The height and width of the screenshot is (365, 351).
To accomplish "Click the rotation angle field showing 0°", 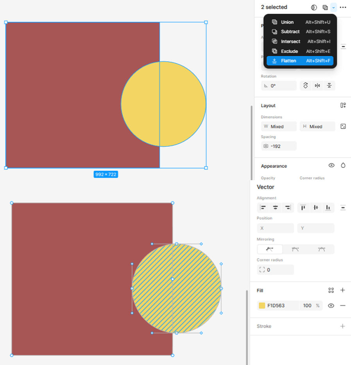I will pos(279,86).
